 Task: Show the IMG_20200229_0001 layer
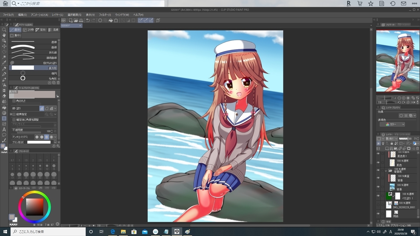point(378,205)
